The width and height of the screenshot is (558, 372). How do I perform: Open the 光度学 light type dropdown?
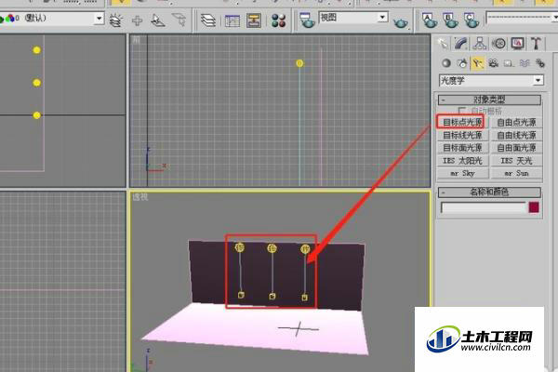[x=491, y=81]
